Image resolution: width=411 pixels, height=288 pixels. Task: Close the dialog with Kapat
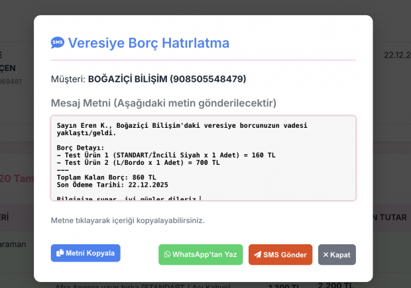(x=337, y=254)
